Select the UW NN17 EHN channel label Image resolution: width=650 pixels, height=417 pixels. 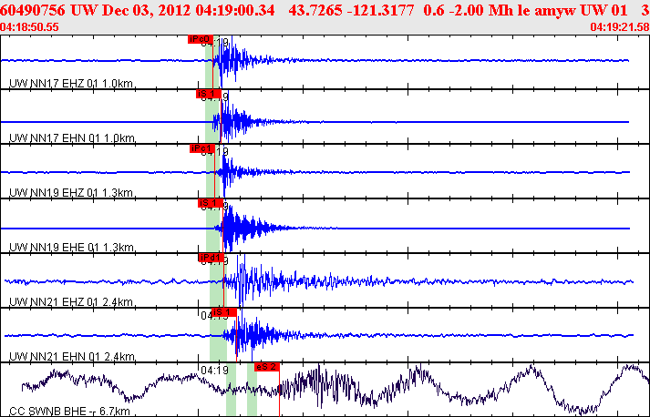point(72,138)
